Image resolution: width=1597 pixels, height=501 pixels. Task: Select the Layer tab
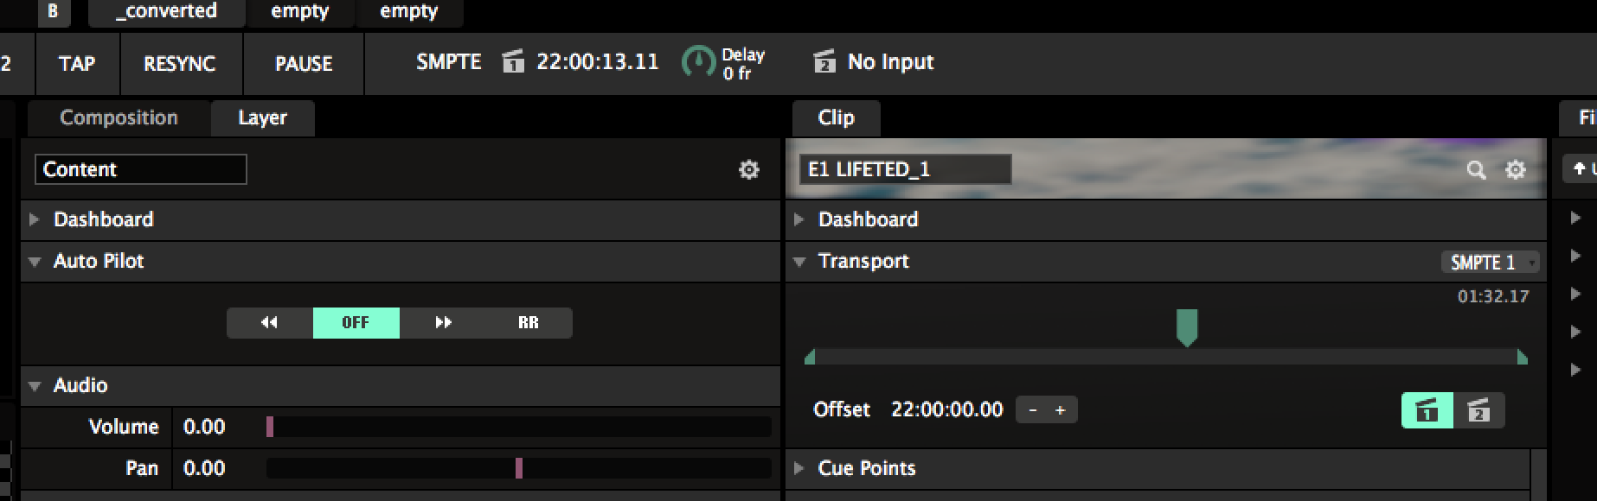point(262,118)
